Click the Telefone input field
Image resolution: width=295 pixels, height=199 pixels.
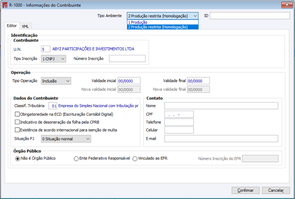pos(179,122)
